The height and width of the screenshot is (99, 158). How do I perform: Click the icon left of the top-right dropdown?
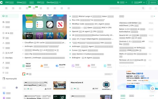[x=118, y=2]
